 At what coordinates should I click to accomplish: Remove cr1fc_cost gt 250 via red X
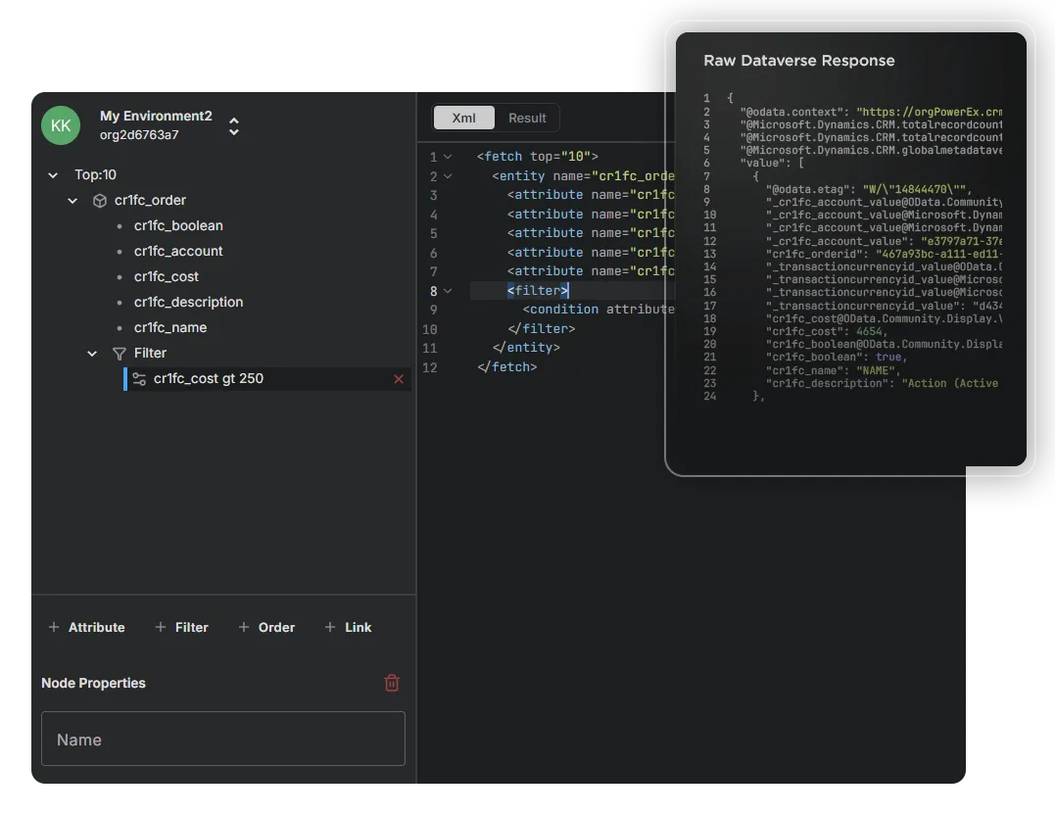click(x=399, y=378)
